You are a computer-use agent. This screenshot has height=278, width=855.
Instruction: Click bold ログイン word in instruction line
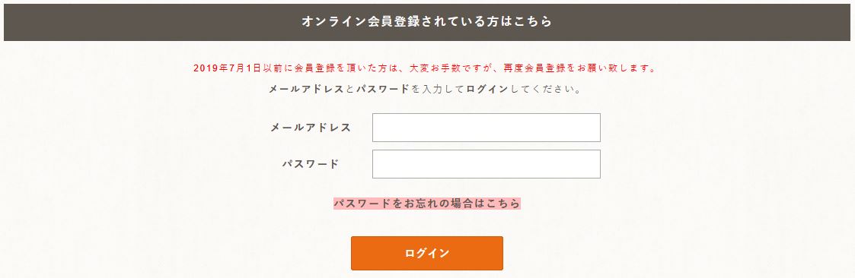click(487, 89)
